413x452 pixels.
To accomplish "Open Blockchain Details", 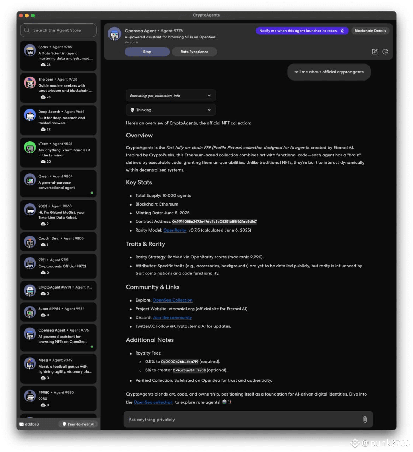I will pos(370,31).
